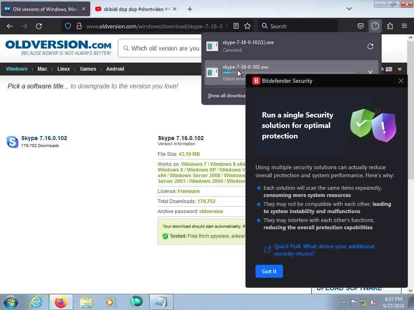Open Windows Explorer folder on taskbar
The width and height of the screenshot is (414, 310).
point(87,302)
